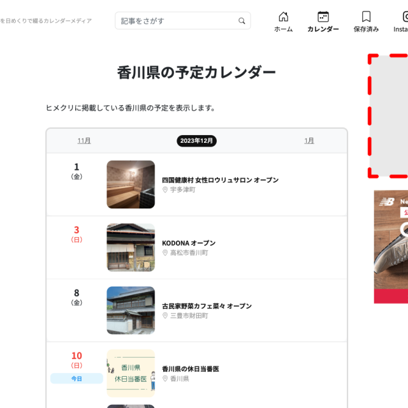Open KODONA オープン event title
This screenshot has height=408, width=408.
tap(189, 243)
